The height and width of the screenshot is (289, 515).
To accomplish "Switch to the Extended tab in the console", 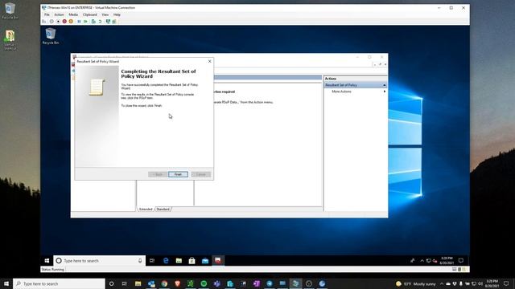I will pyautogui.click(x=146, y=209).
